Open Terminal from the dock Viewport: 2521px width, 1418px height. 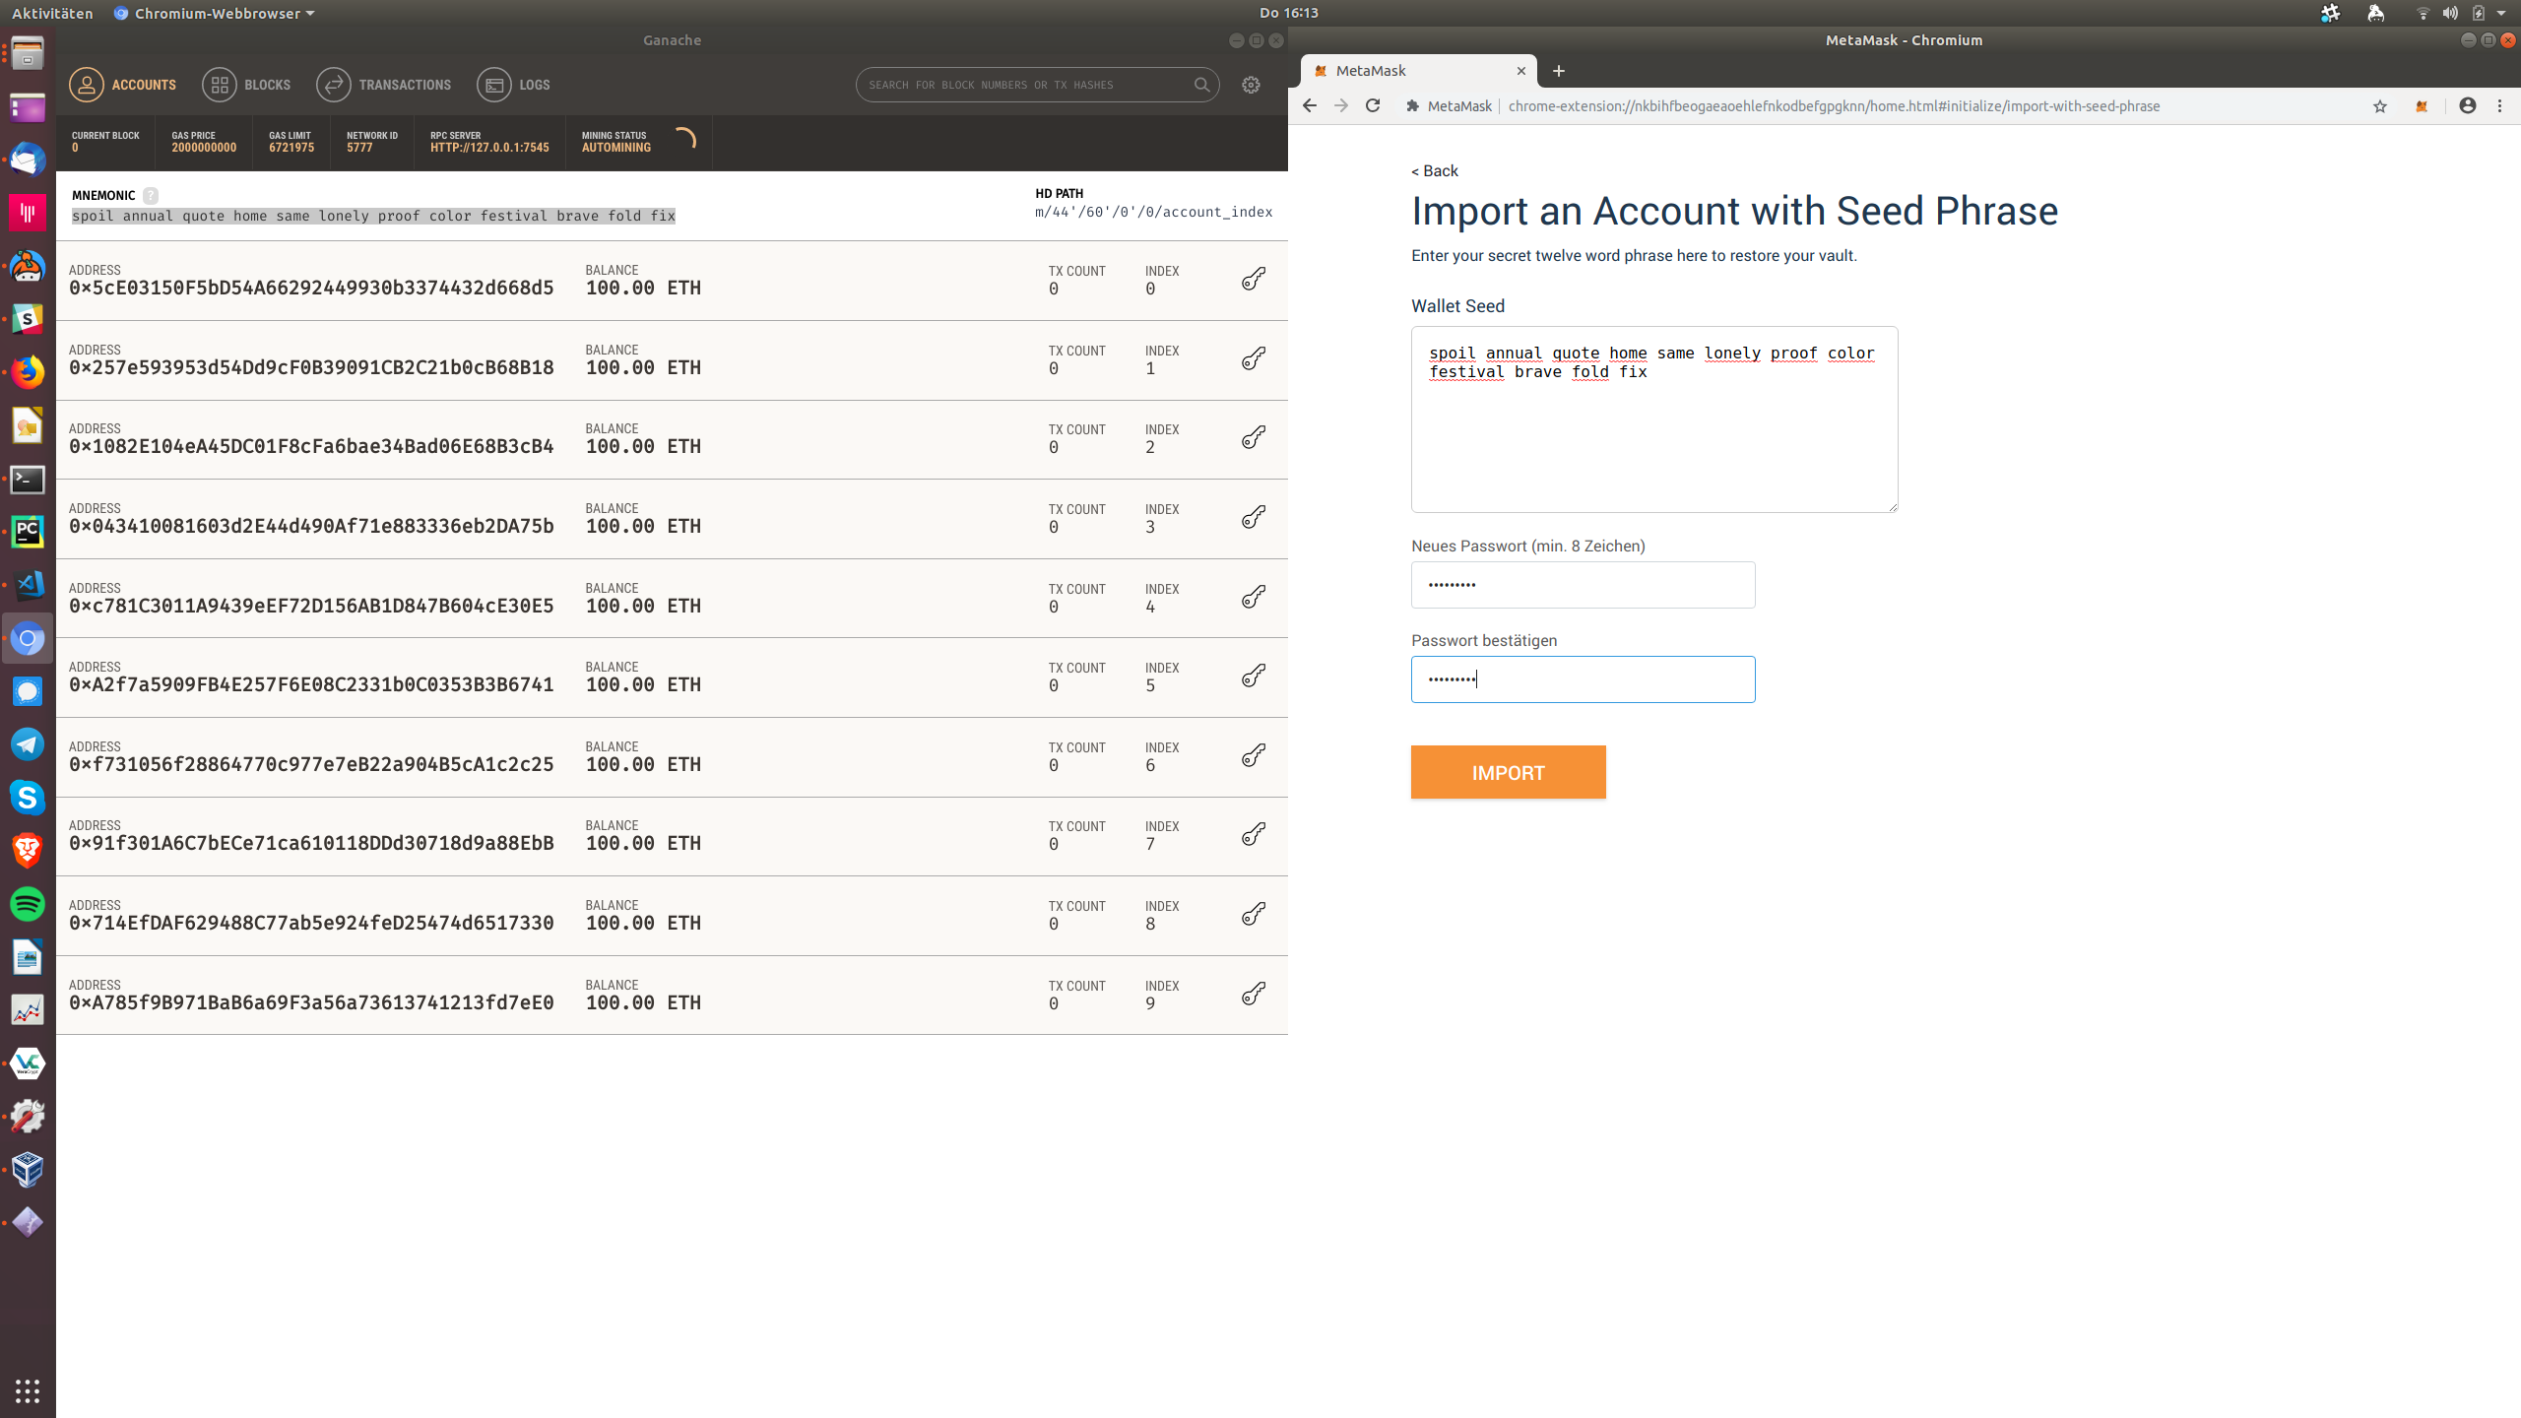[28, 480]
